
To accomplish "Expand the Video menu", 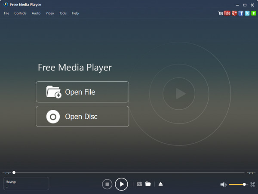I will tap(50, 13).
